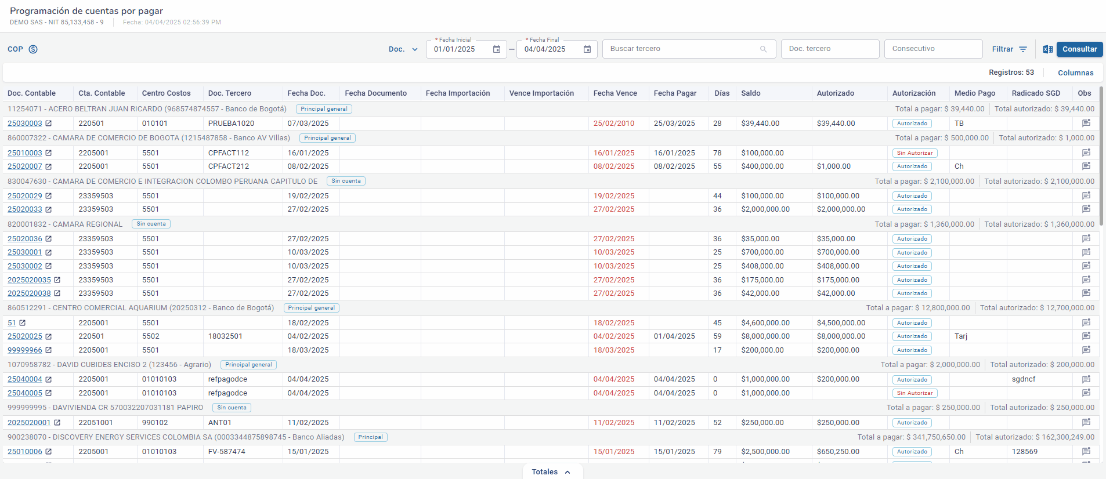
Task: Open the Filtrar options
Action: click(1009, 49)
